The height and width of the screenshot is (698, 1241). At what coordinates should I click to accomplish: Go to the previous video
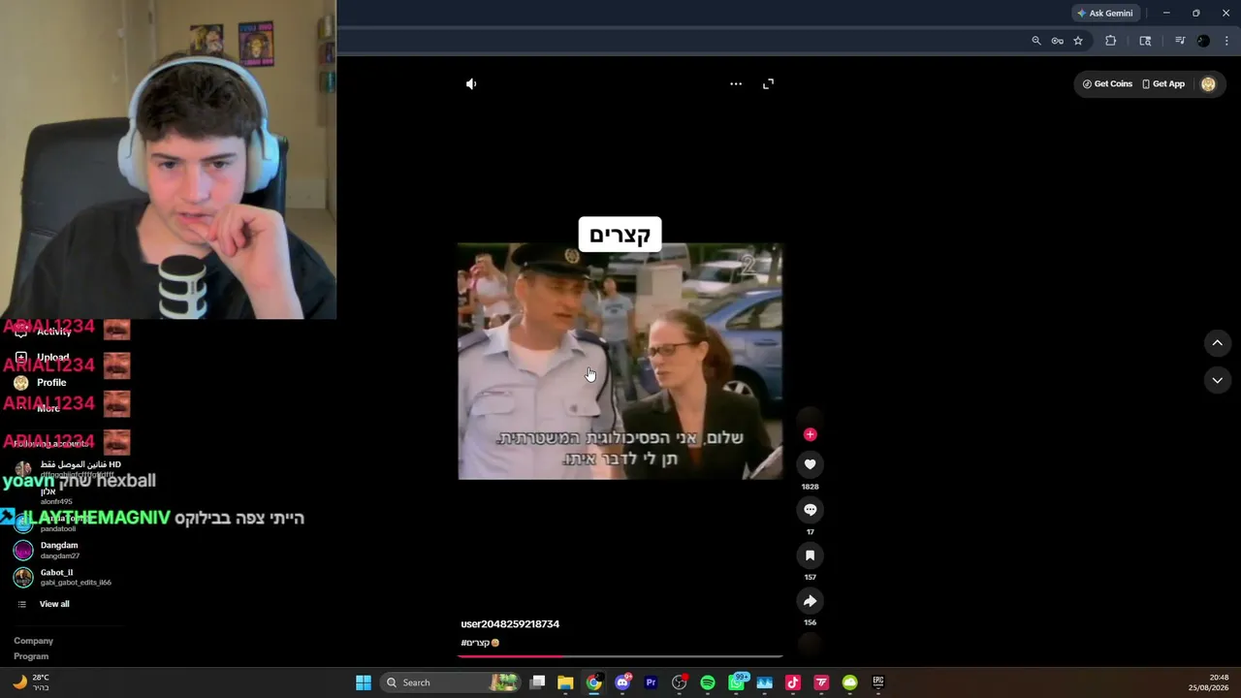coord(1217,343)
